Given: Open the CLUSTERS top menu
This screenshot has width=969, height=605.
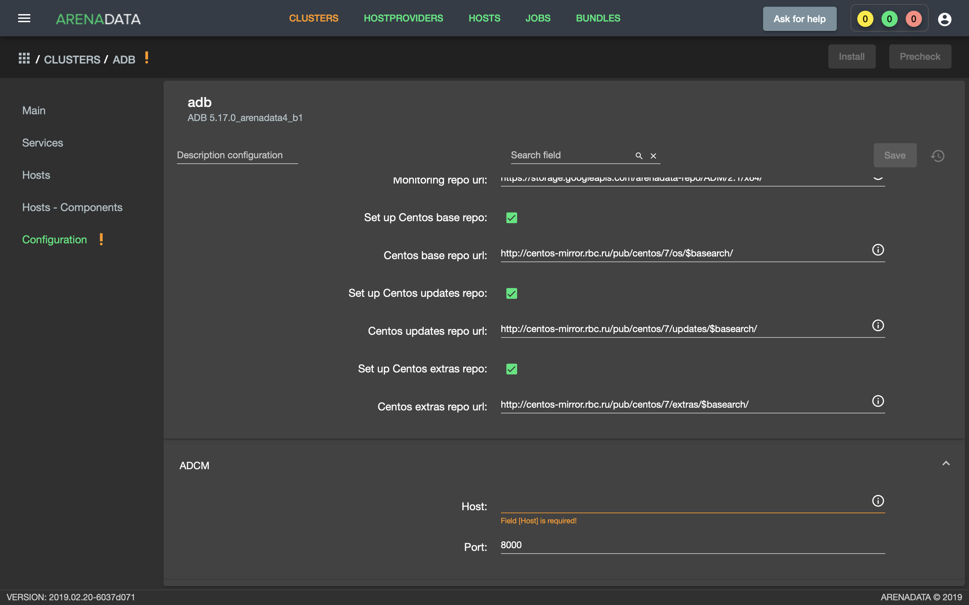Looking at the screenshot, I should click(x=314, y=18).
